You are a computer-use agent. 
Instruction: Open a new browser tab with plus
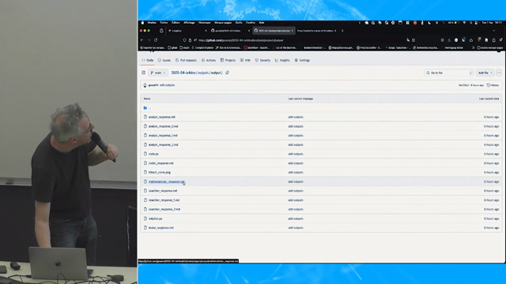(342, 31)
